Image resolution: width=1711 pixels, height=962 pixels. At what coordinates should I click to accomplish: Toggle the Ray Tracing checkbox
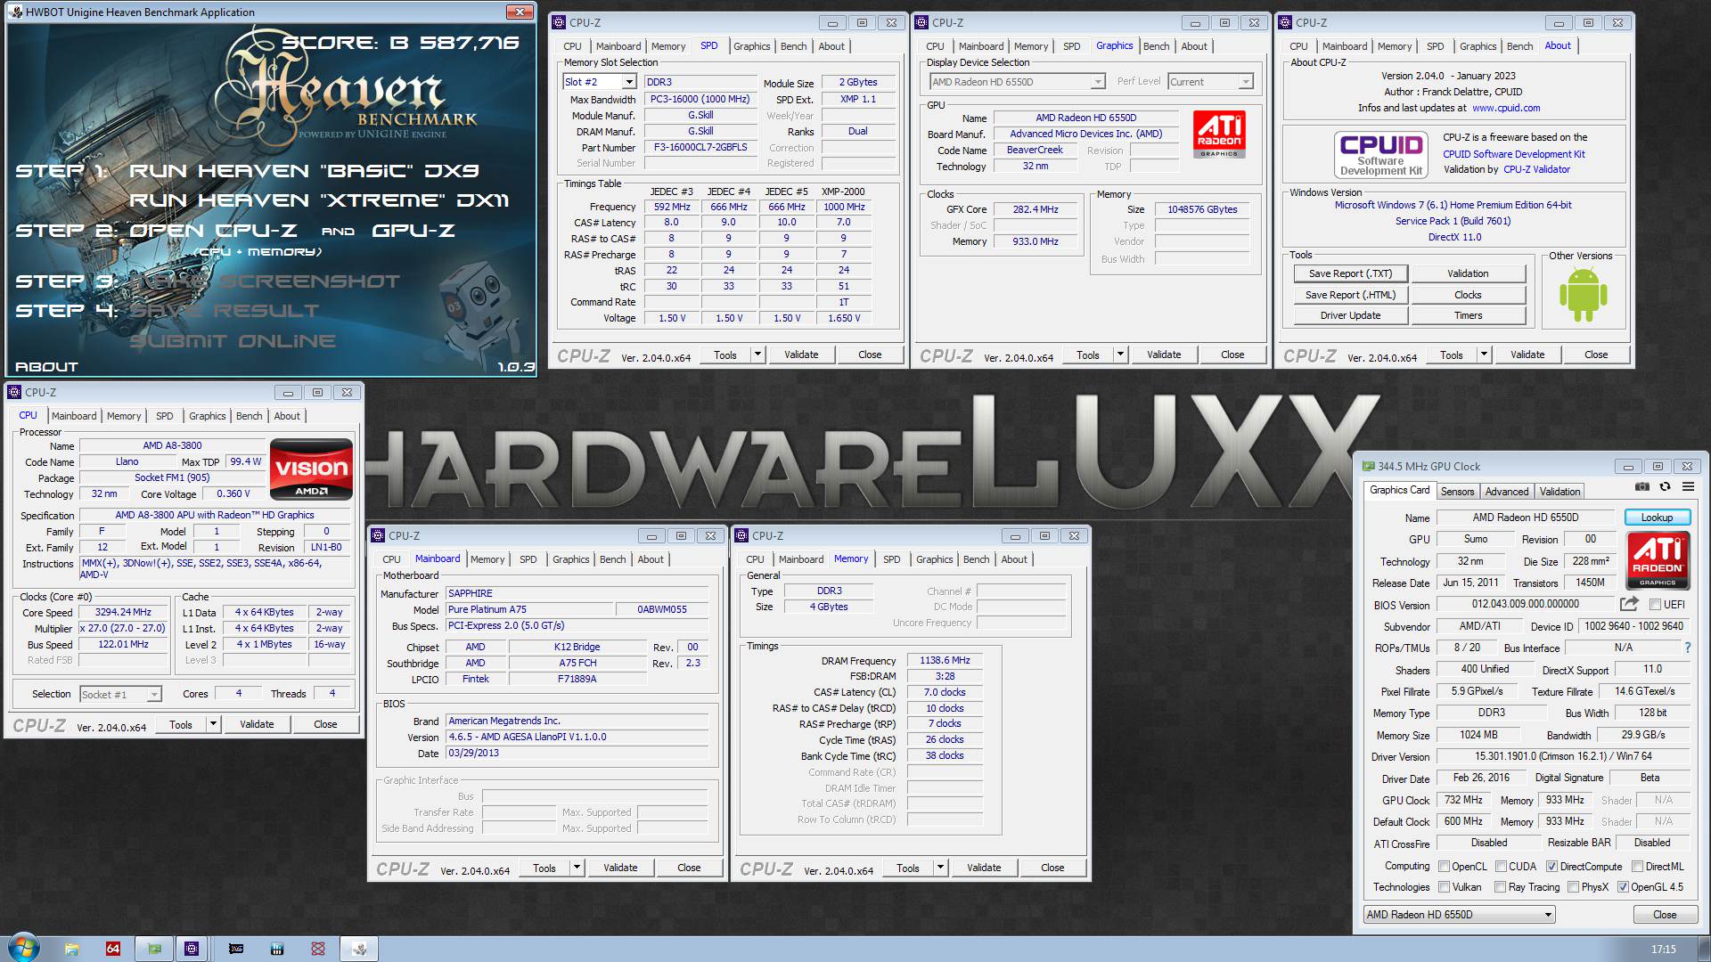(1501, 886)
